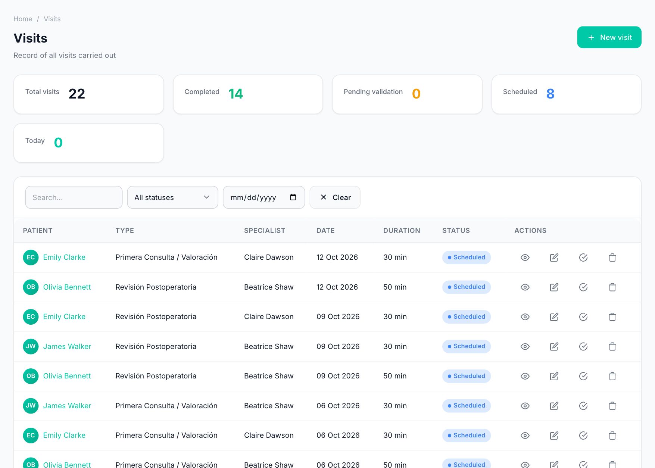Delete Emily Clarke's 09 Oct 2026 visit

[x=612, y=317]
